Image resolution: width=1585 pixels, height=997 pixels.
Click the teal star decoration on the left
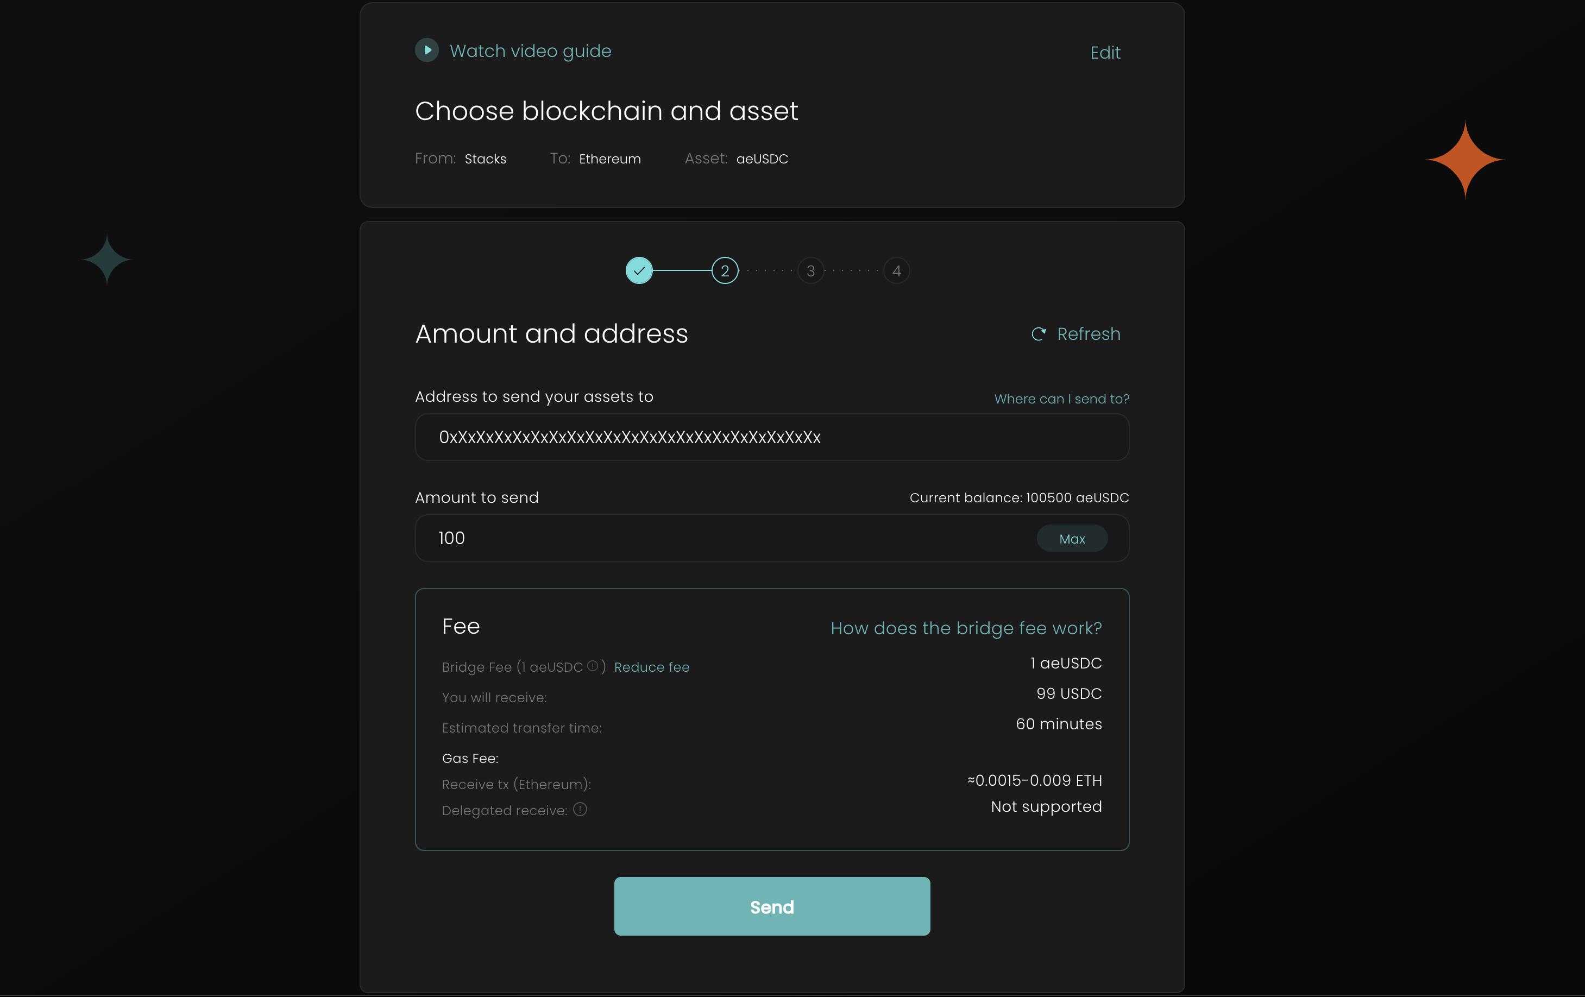[x=106, y=260]
